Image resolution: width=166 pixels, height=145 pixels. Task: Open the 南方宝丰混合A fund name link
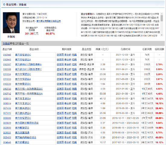(23, 98)
